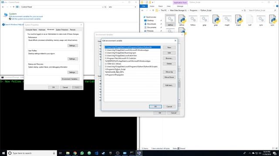Click Edit the system environment variables link
The width and height of the screenshot is (279, 156).
26,19
